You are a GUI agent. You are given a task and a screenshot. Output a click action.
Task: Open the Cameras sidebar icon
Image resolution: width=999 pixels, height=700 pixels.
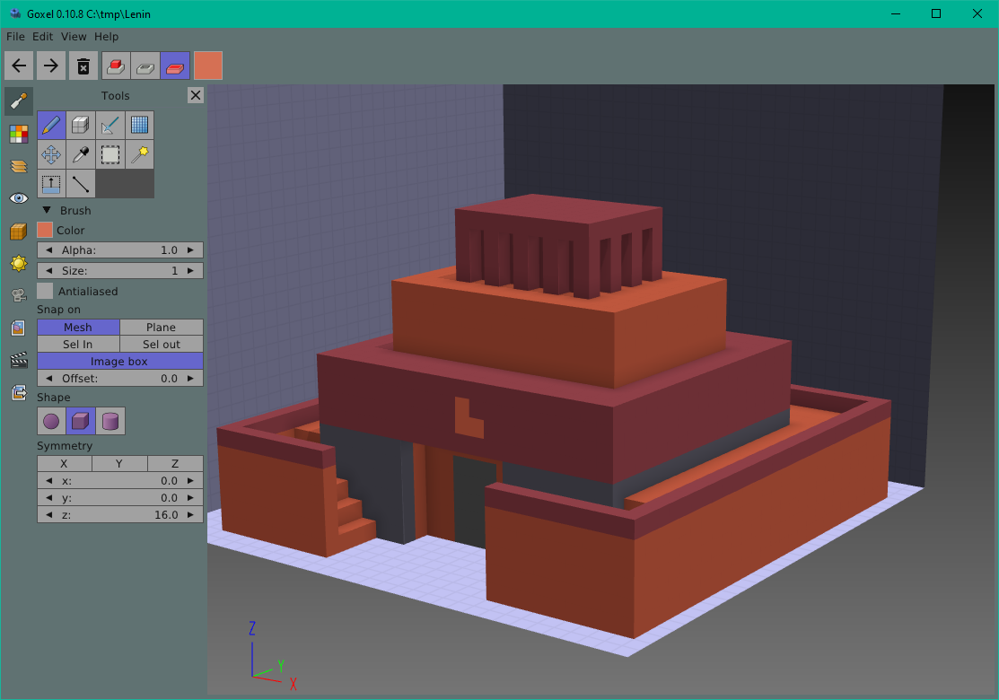(19, 295)
